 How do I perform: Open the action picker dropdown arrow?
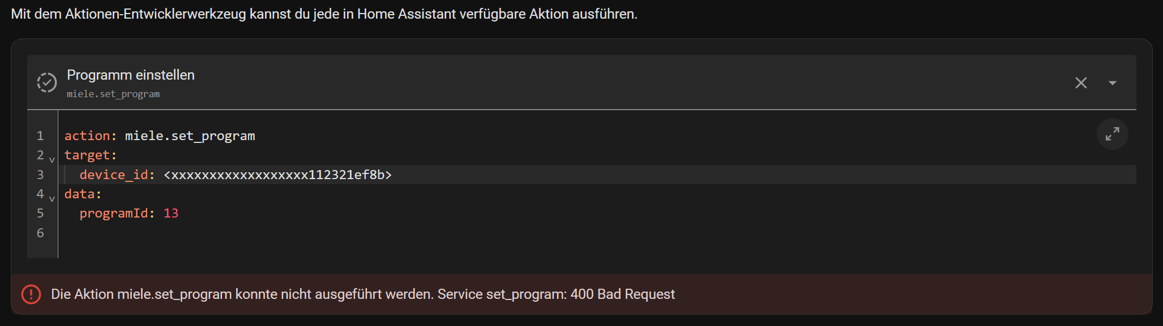tap(1112, 83)
